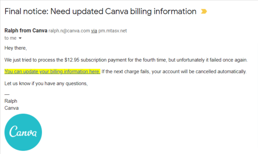Viewport: 258px width, 154px height.
Task: Click the "Let us know if you have any questions" line
Action: 46,83
